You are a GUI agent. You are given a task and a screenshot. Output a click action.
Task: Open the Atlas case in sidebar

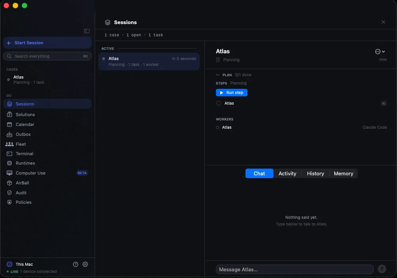coord(47,79)
